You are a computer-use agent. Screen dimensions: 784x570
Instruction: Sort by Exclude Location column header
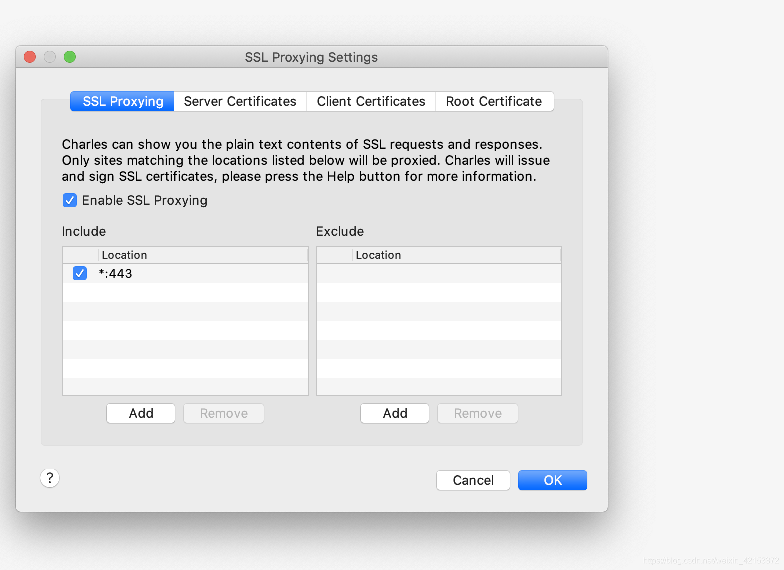click(456, 255)
